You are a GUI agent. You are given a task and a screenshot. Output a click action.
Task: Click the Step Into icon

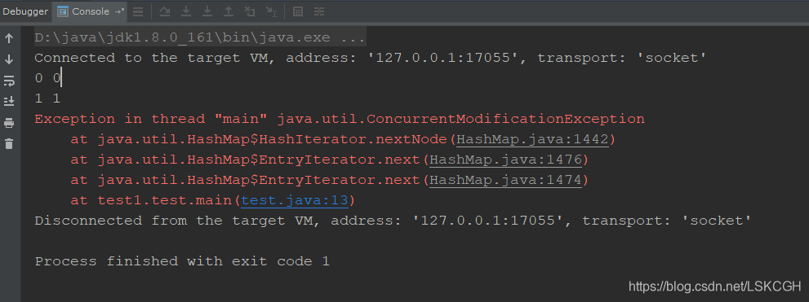pos(186,11)
